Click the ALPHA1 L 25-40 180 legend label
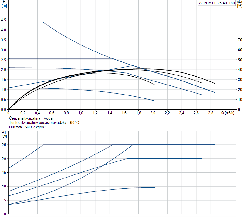The width and height of the screenshot is (244, 219). (217, 3)
